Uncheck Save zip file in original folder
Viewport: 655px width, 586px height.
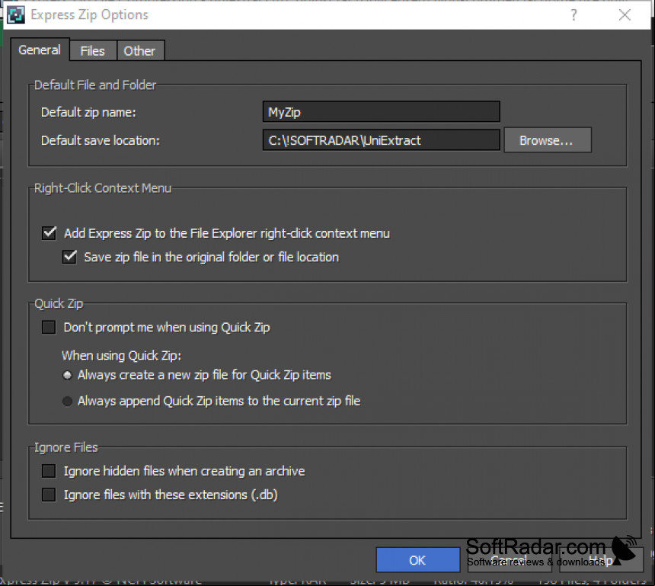[x=69, y=257]
